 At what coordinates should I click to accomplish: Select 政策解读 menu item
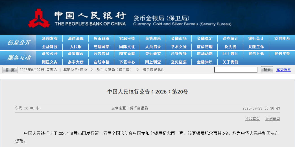pos(76,54)
